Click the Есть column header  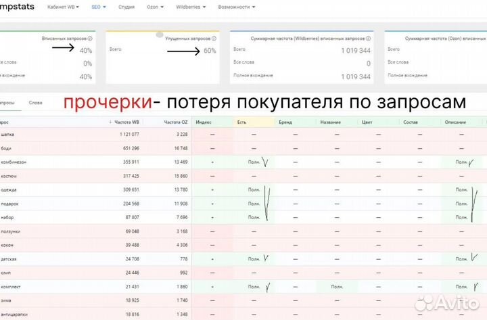pos(241,122)
